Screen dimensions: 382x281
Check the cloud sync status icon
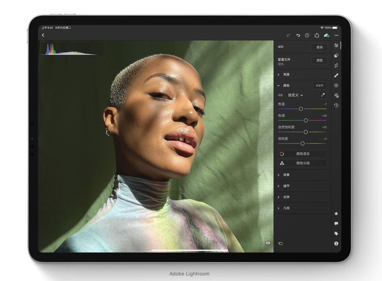tap(327, 36)
